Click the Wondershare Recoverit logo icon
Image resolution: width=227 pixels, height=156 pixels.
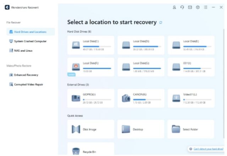coord(7,7)
